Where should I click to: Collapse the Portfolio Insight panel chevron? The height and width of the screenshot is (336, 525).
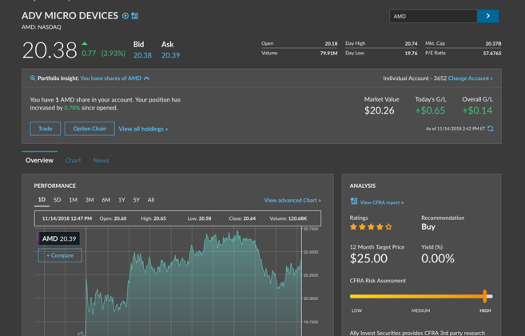pyautogui.click(x=147, y=78)
